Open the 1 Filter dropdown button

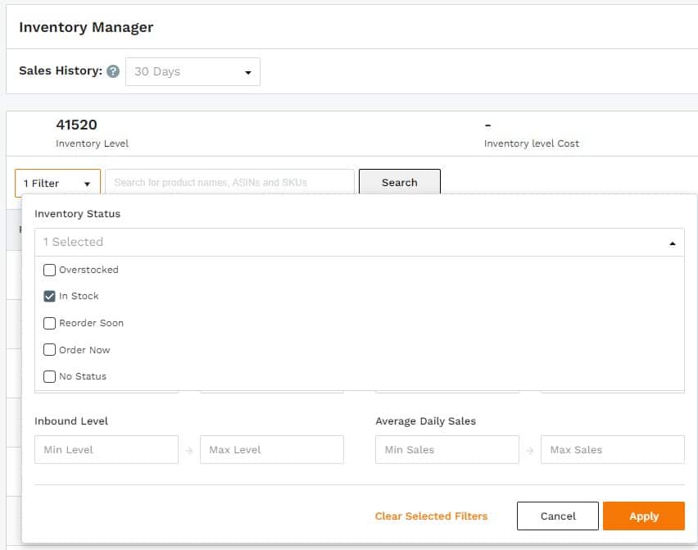click(57, 183)
